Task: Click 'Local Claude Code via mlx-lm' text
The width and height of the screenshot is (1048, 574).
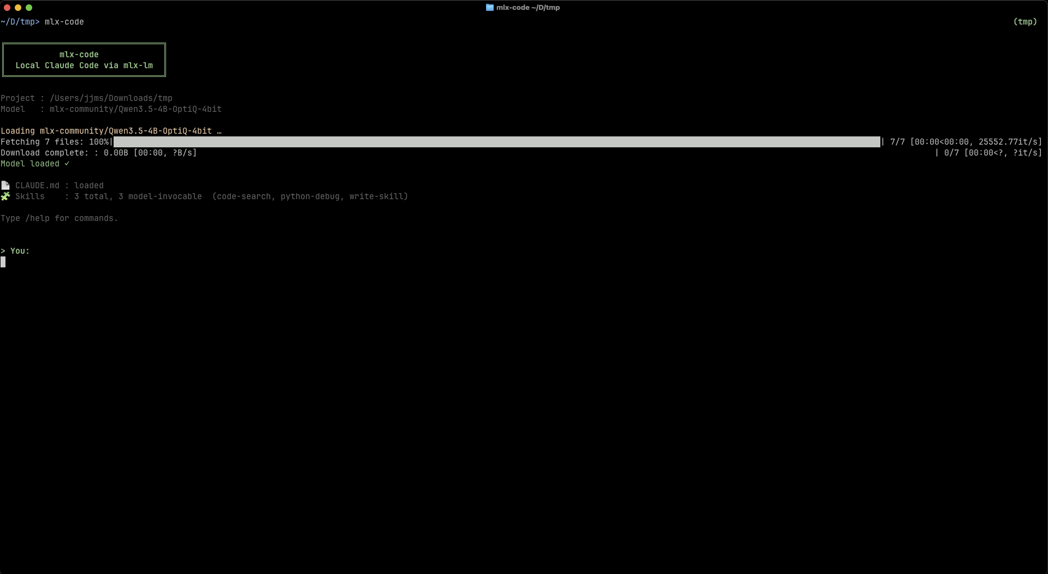Action: point(84,65)
